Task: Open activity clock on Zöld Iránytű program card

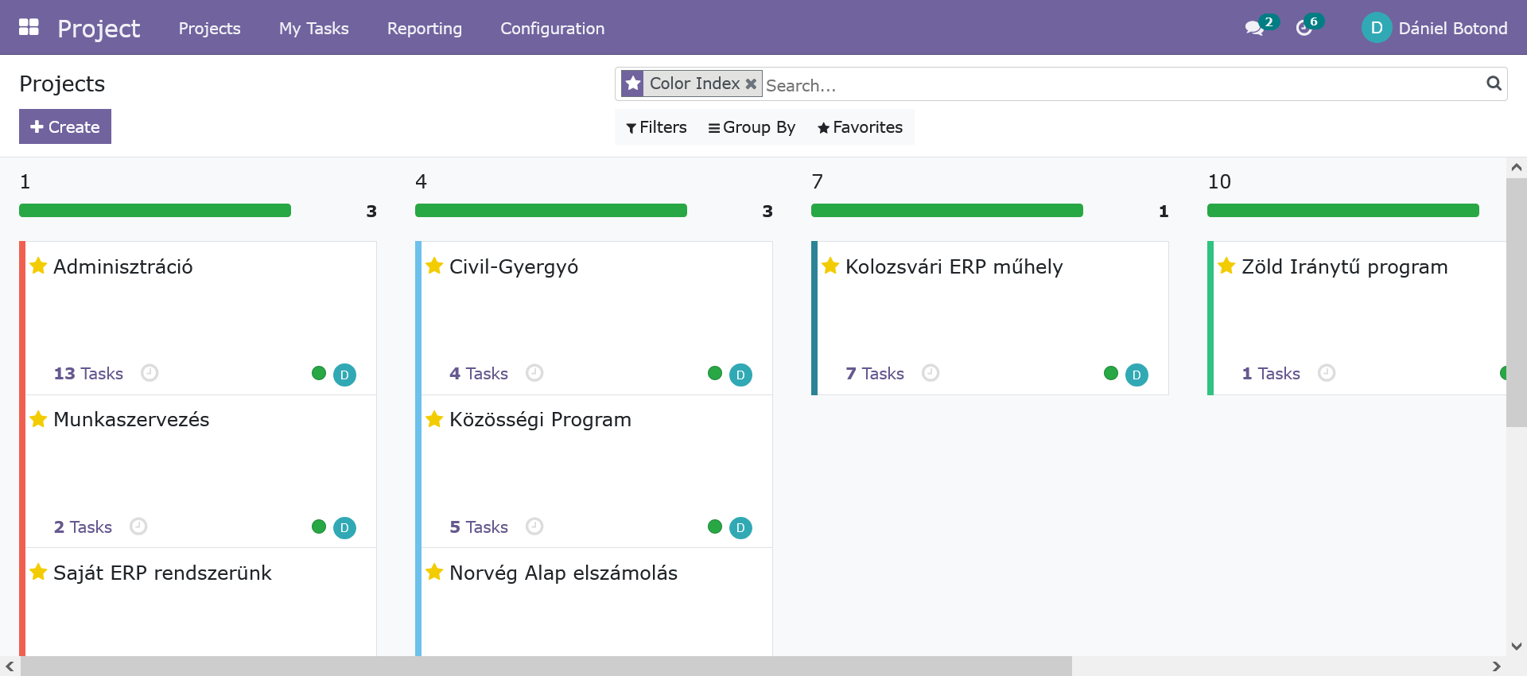Action: [1327, 372]
